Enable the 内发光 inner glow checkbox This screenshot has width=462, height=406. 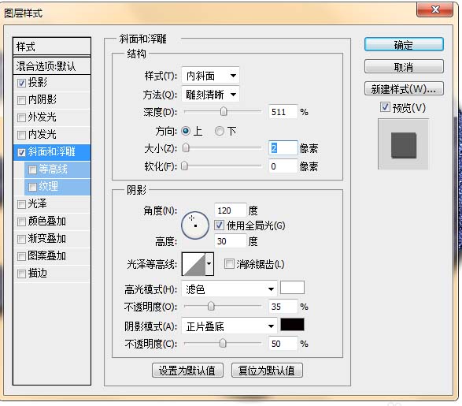point(21,135)
